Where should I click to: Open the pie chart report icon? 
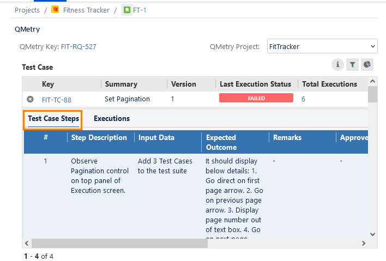pyautogui.click(x=367, y=64)
